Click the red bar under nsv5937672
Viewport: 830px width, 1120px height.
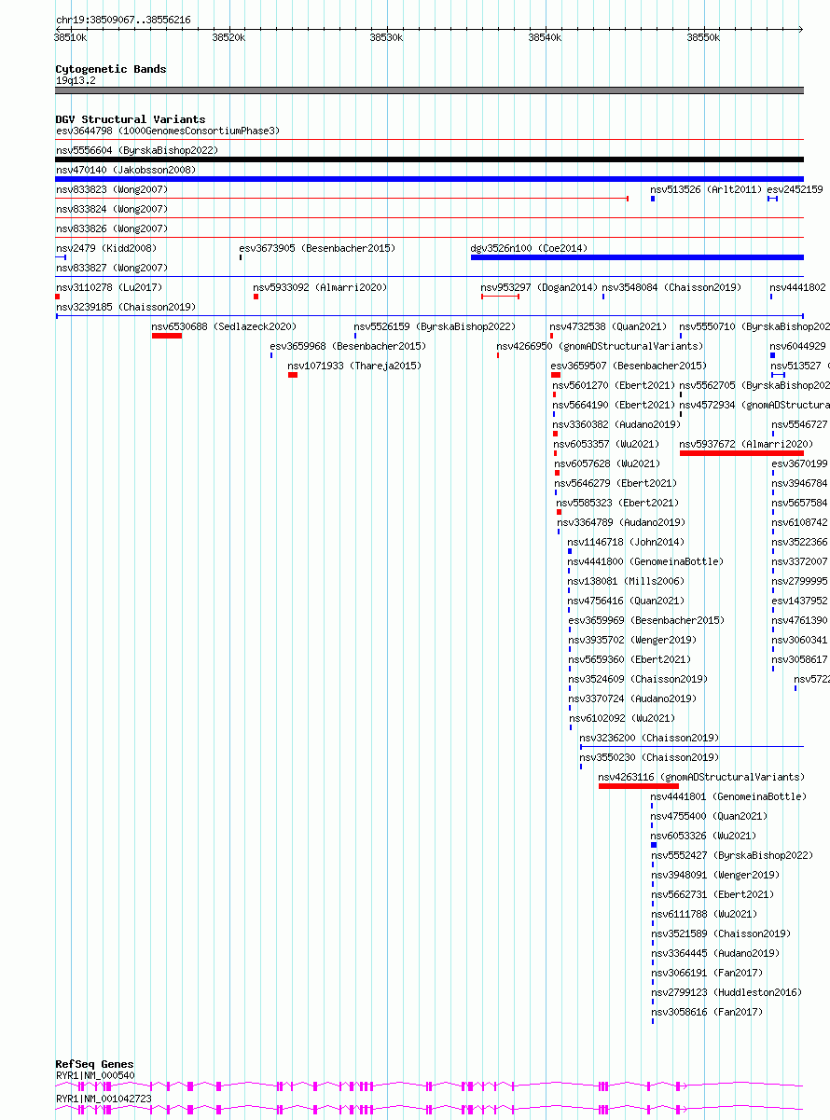coord(741,453)
